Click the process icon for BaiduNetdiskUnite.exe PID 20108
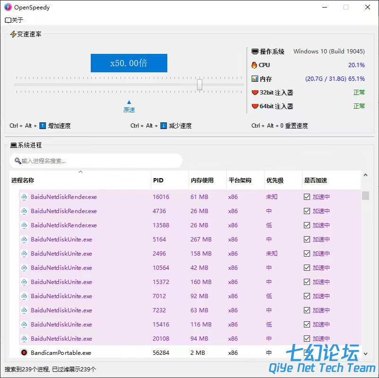The height and width of the screenshot is (378, 379). pyautogui.click(x=24, y=339)
